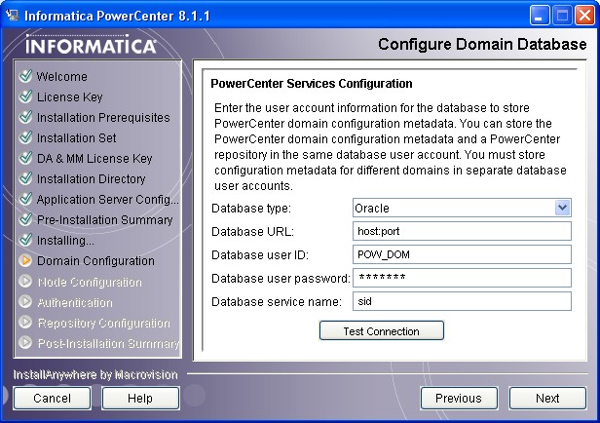The height and width of the screenshot is (423, 600).
Task: Click the Configure Domain Database title
Action: (x=482, y=45)
